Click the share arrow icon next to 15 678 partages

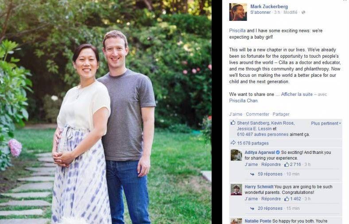click(x=233, y=143)
